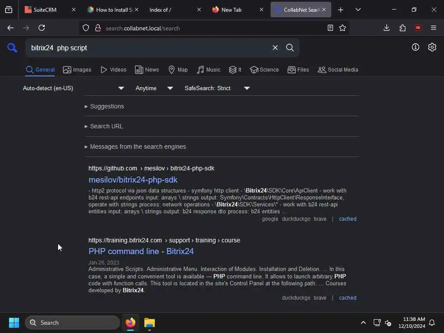Open tracking protection shield icon
The width and height of the screenshot is (444, 333).
pyautogui.click(x=86, y=28)
